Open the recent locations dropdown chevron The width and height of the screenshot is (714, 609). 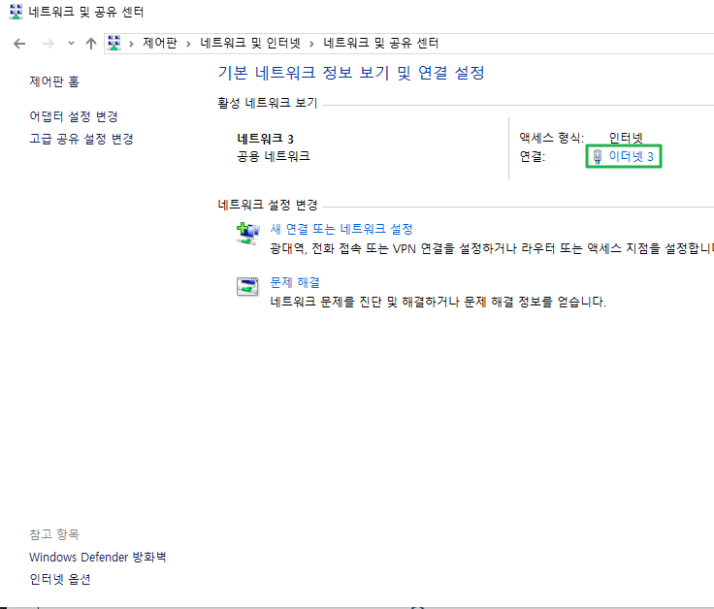71,44
